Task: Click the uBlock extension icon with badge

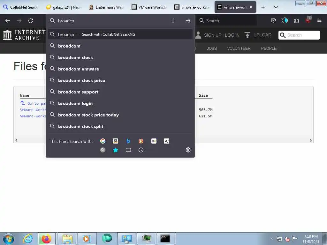Action: (308, 20)
